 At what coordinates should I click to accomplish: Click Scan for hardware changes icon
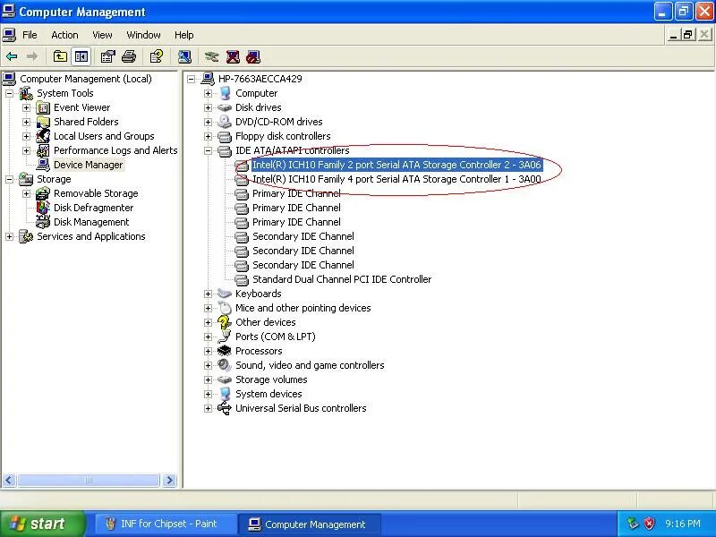[x=184, y=56]
